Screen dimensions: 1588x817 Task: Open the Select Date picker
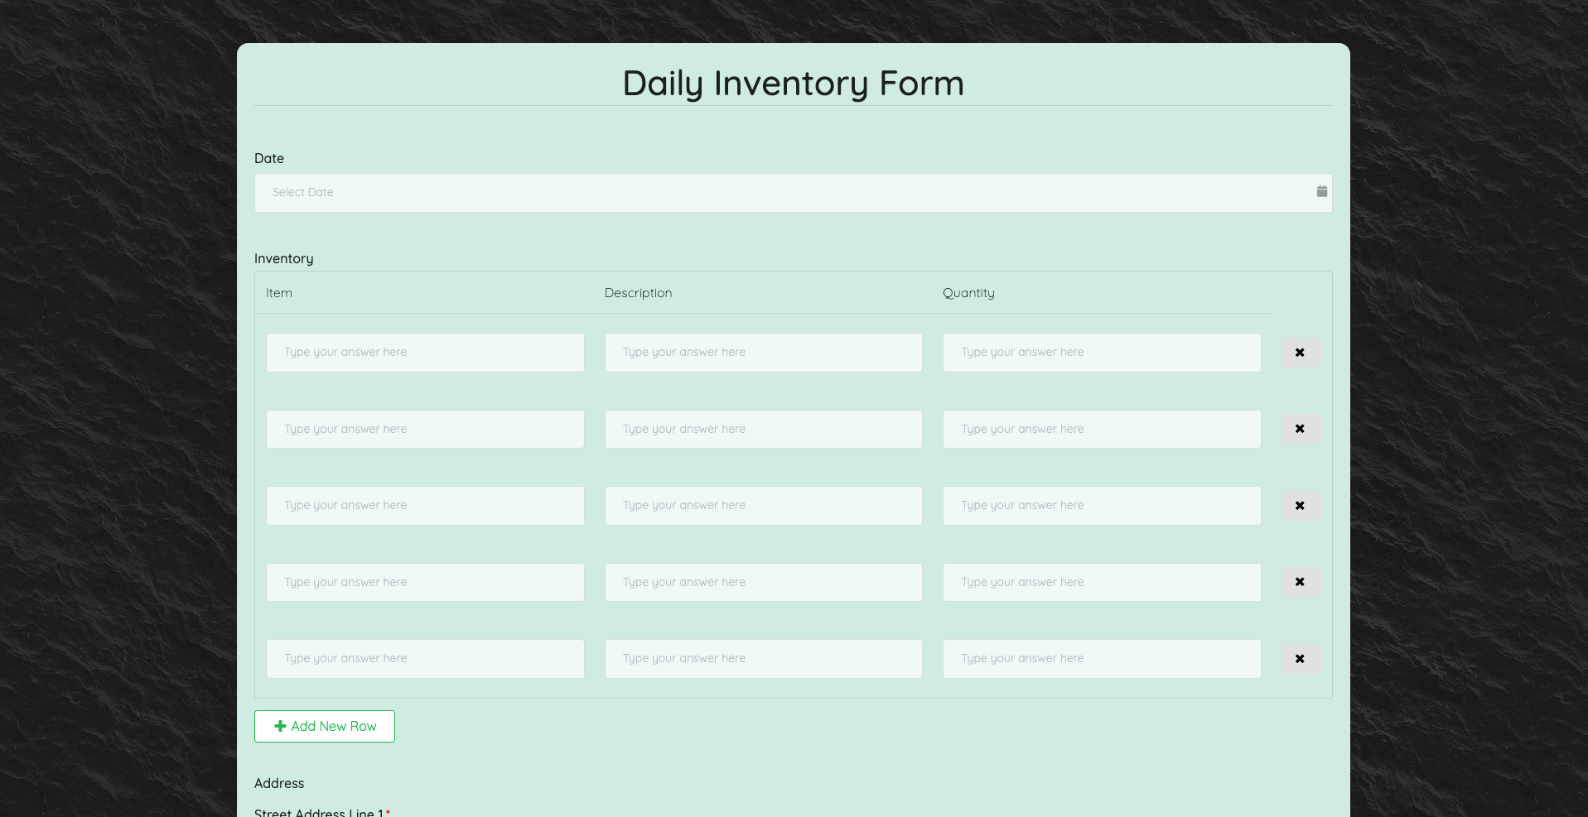tap(746, 192)
